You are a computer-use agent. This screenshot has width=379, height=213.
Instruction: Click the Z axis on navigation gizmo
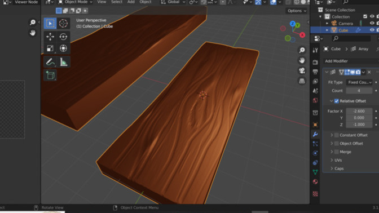coord(293,24)
